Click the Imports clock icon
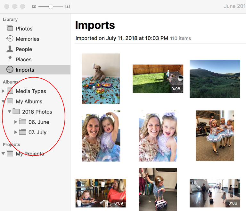The image size is (246, 211). point(10,69)
